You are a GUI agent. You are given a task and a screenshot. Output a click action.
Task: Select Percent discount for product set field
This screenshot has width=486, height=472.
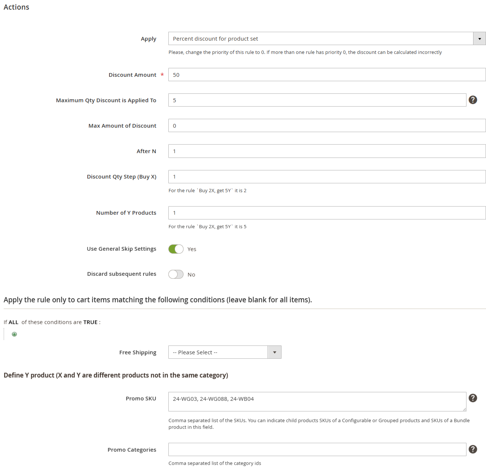tap(327, 39)
